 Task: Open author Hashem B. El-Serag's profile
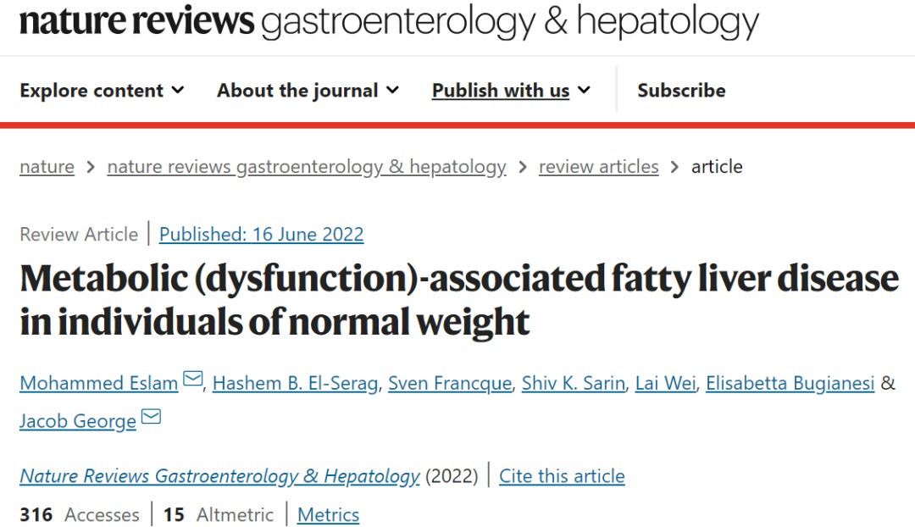tap(295, 384)
